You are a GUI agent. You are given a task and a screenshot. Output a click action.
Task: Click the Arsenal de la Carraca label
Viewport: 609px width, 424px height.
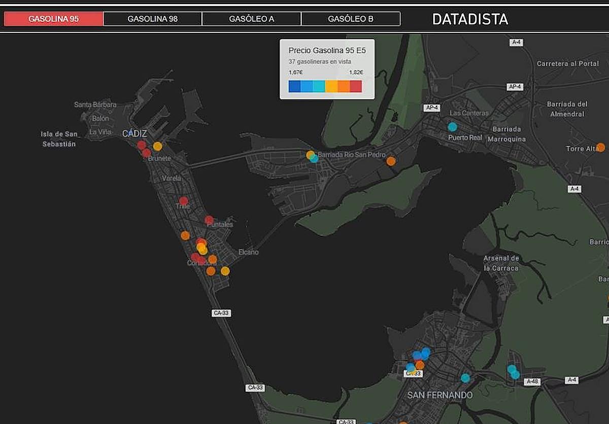pos(501,263)
